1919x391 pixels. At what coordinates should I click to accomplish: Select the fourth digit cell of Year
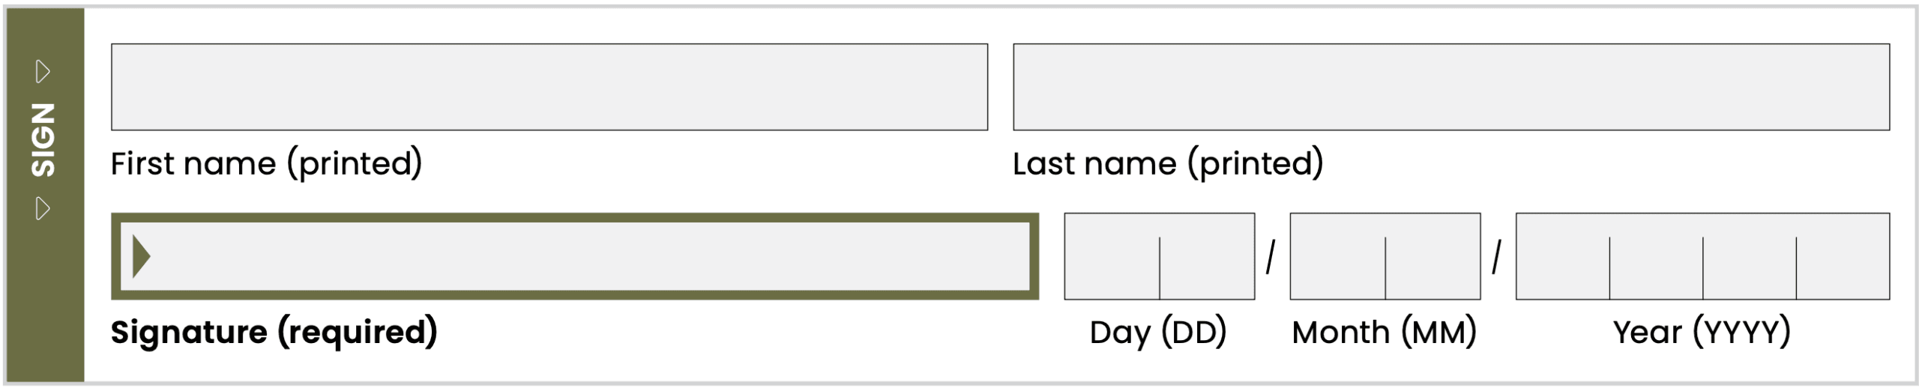click(1843, 256)
